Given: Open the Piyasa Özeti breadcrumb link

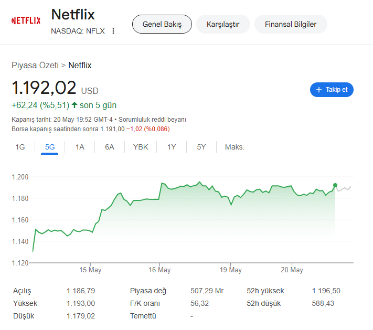Looking at the screenshot, I should [35, 65].
